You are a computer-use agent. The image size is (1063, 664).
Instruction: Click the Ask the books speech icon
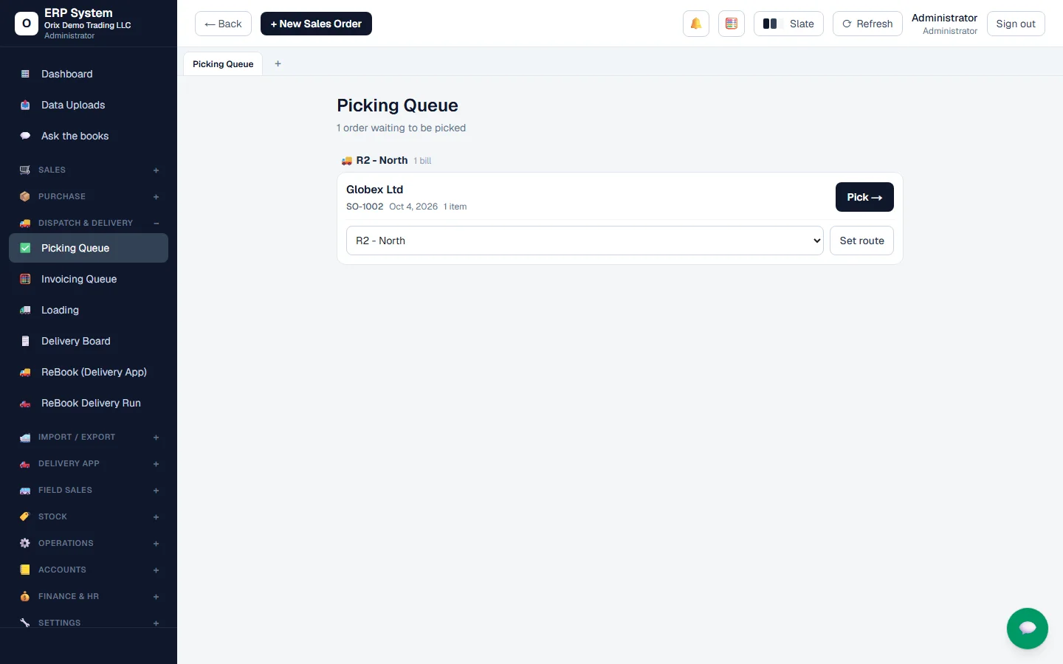click(25, 136)
